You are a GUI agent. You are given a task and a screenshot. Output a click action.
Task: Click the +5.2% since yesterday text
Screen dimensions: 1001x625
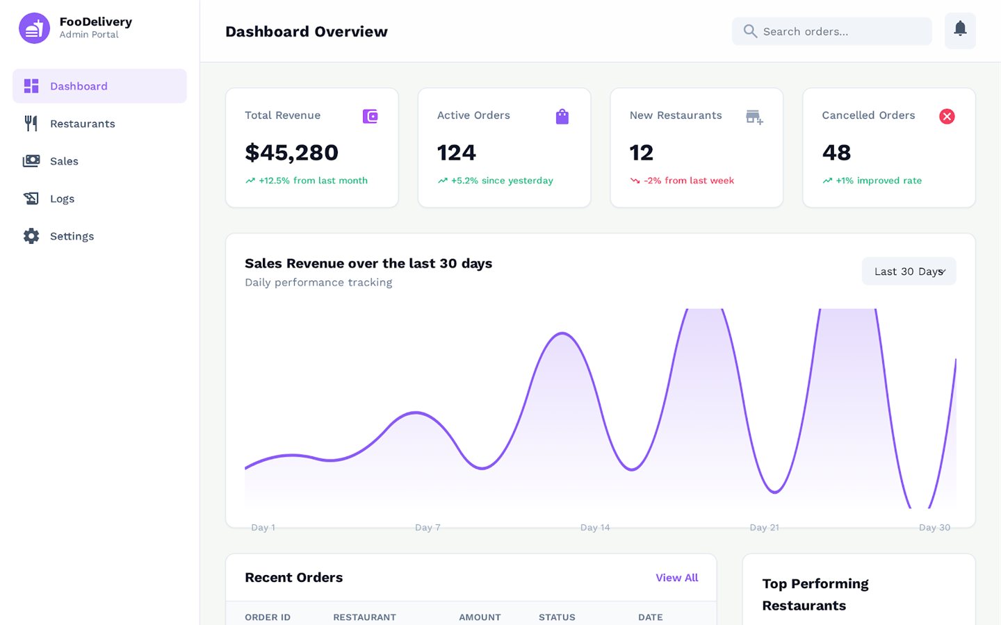(x=502, y=181)
